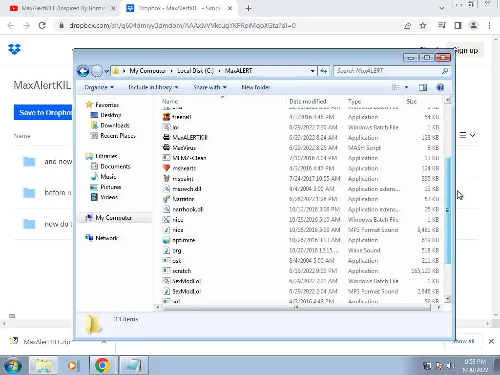
Task: Sort by the Name column header
Action: (x=170, y=102)
